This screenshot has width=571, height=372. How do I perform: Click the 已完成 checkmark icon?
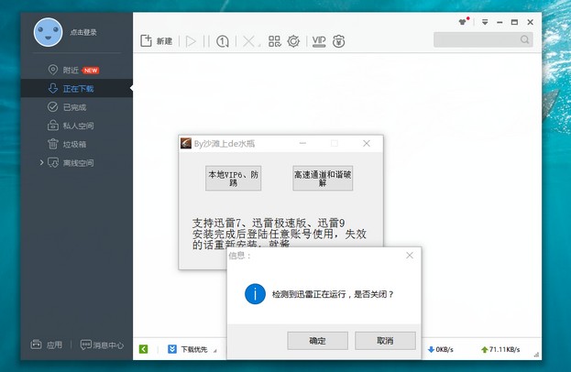(x=53, y=107)
